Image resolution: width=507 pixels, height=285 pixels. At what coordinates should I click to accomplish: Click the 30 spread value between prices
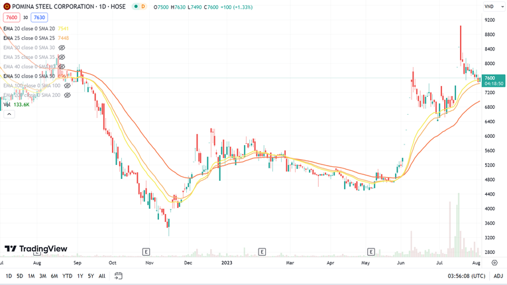[x=26, y=17]
